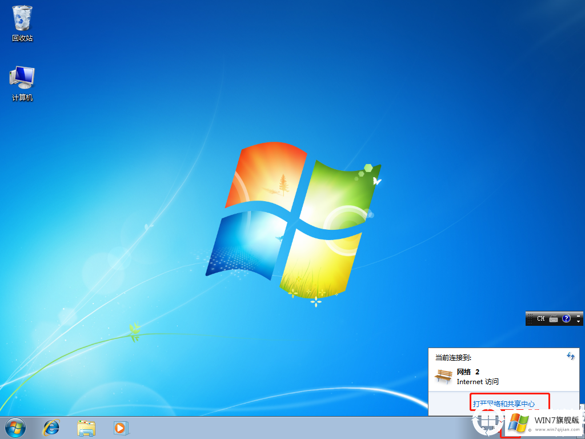Viewport: 585px width, 439px height.
Task: Click the refresh arrows icon in network popup
Action: tap(571, 356)
